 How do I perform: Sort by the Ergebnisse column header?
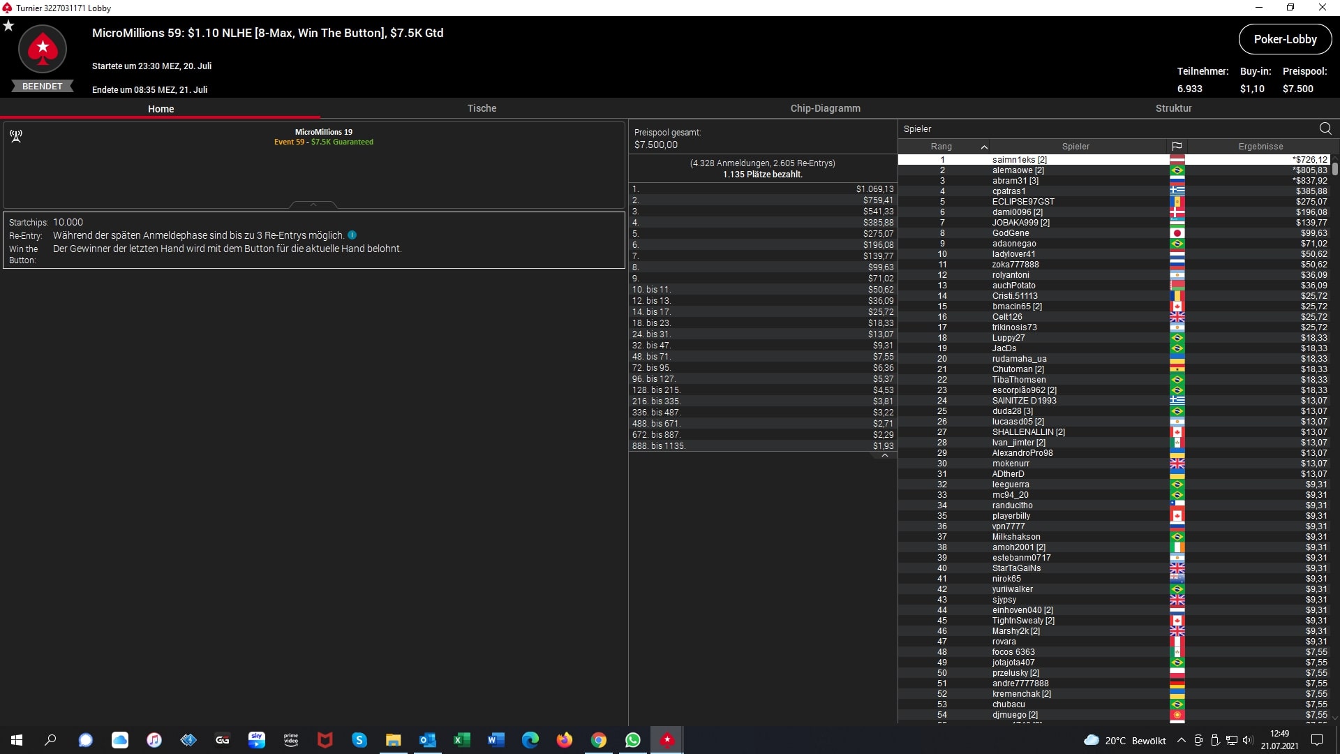1260,147
